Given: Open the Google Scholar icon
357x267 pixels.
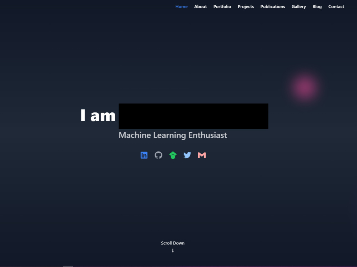Looking at the screenshot, I should [x=173, y=155].
